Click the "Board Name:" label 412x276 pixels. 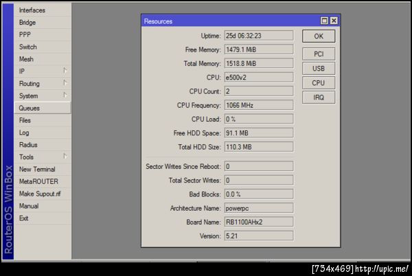coord(204,222)
